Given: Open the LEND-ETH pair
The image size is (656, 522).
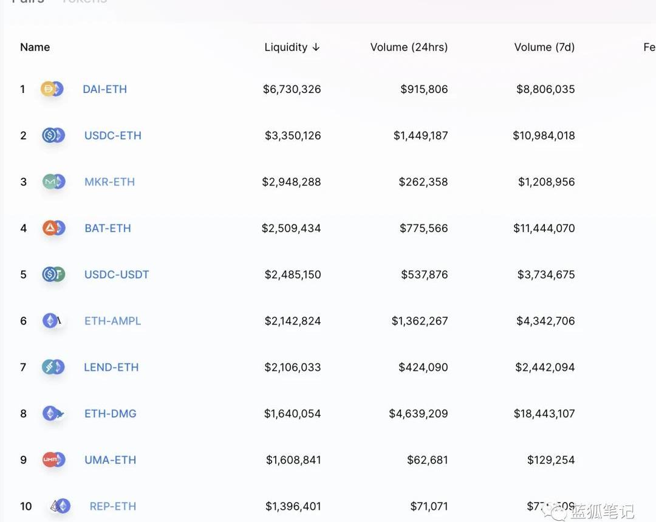Looking at the screenshot, I should tap(111, 368).
